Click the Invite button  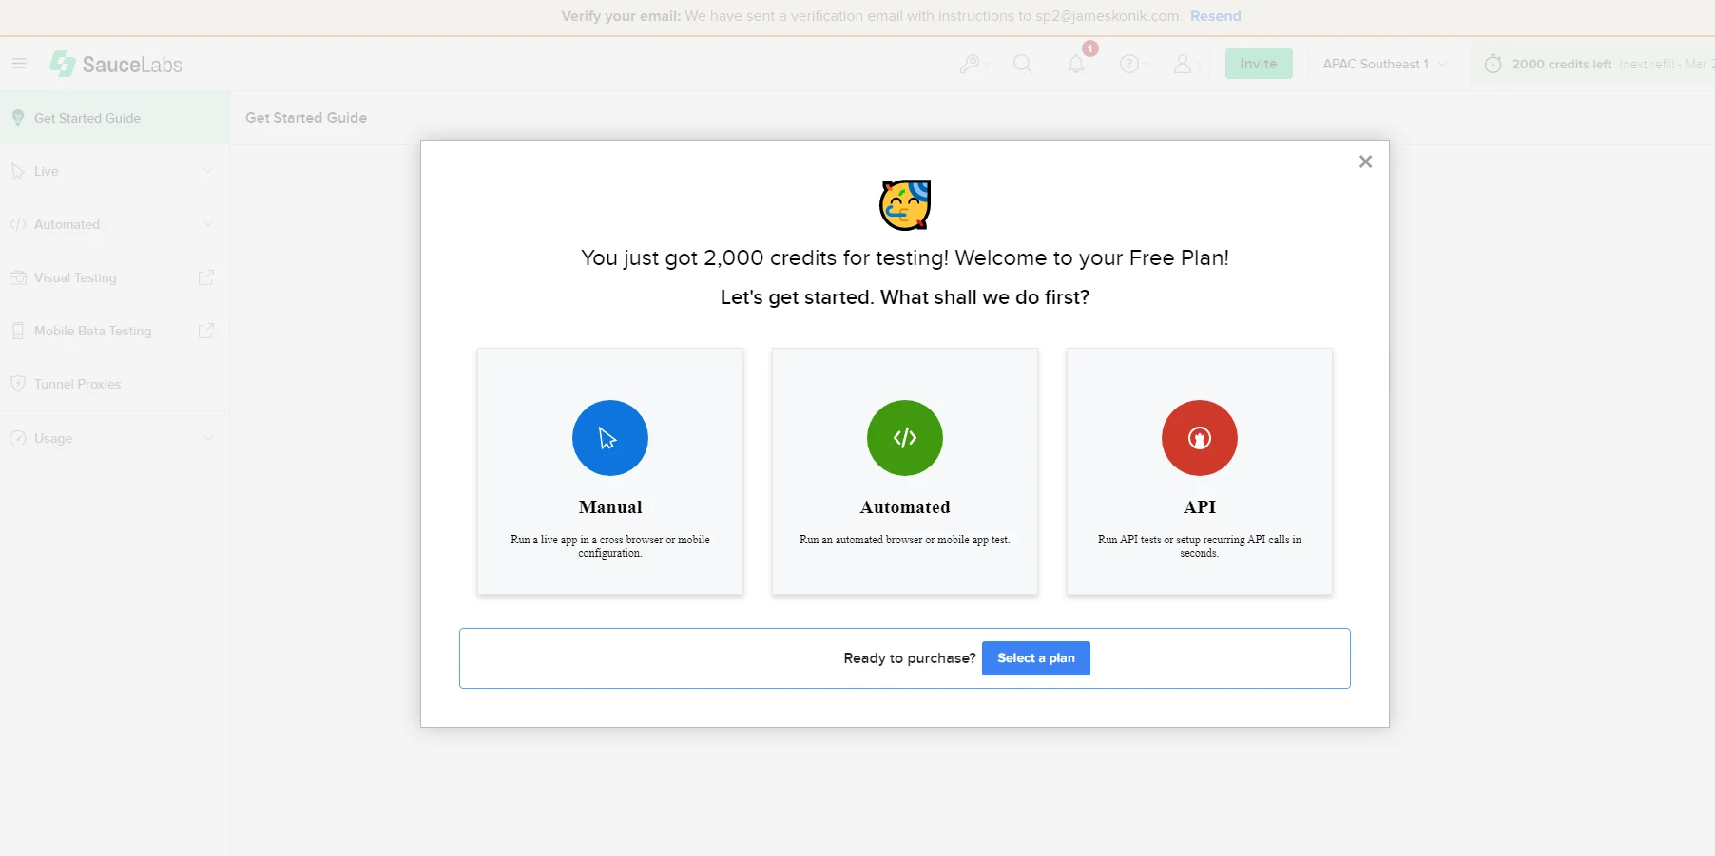tap(1259, 64)
